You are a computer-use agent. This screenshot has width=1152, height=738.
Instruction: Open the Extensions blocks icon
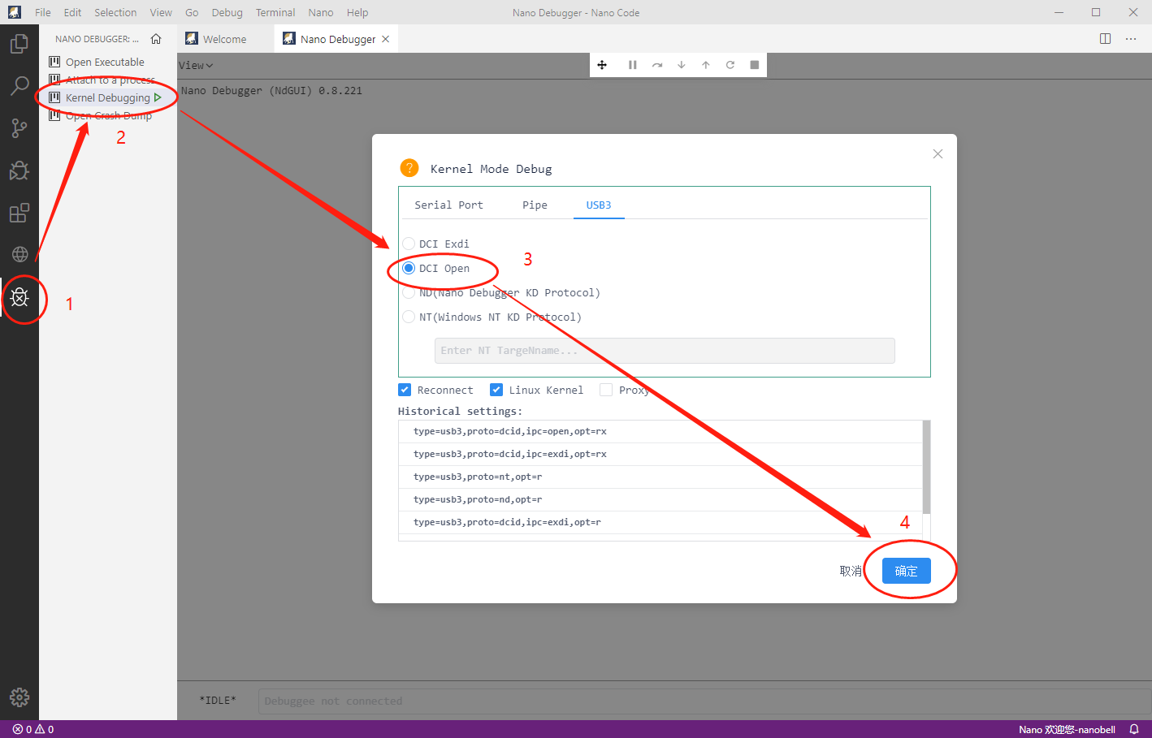tap(19, 213)
